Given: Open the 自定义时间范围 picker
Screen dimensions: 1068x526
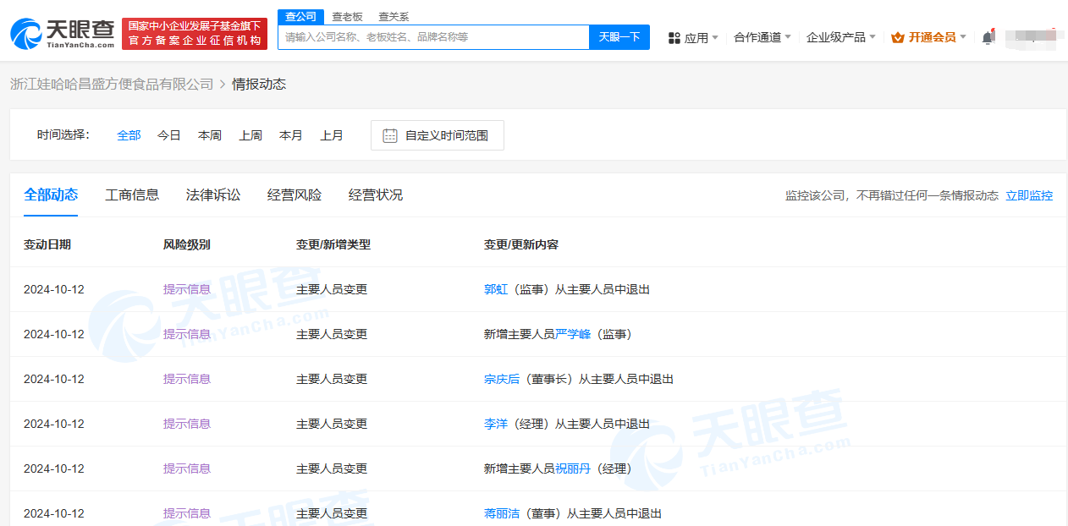Looking at the screenshot, I should [x=438, y=135].
